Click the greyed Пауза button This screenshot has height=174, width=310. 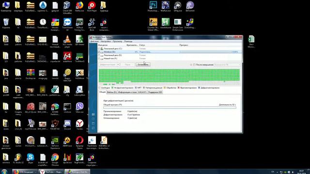pyautogui.click(x=127, y=64)
